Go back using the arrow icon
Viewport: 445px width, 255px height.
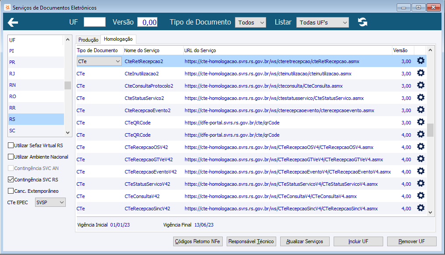(x=13, y=22)
